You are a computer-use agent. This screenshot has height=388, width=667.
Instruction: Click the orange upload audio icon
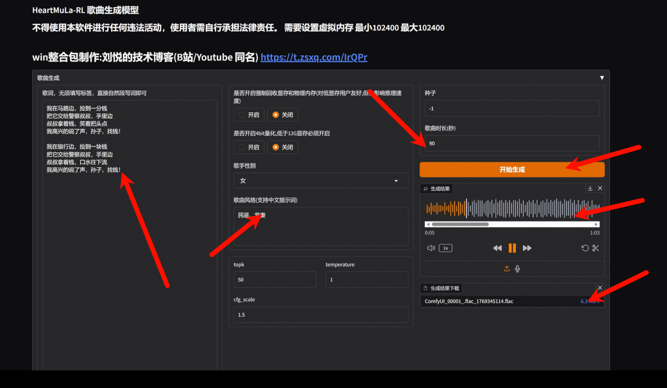coord(507,269)
